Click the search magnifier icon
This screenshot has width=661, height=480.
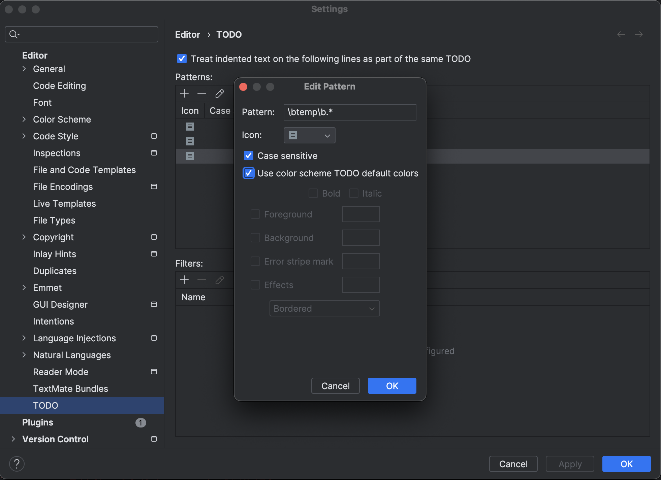click(14, 34)
